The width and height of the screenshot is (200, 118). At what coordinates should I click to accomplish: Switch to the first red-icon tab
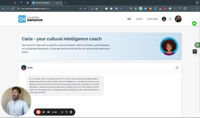pos(15,3)
